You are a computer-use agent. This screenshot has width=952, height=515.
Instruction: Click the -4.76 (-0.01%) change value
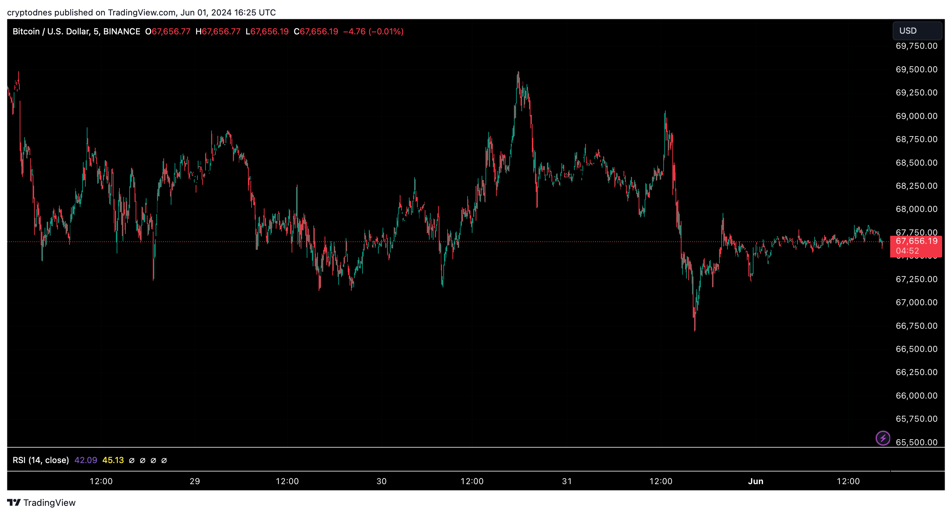pos(373,31)
